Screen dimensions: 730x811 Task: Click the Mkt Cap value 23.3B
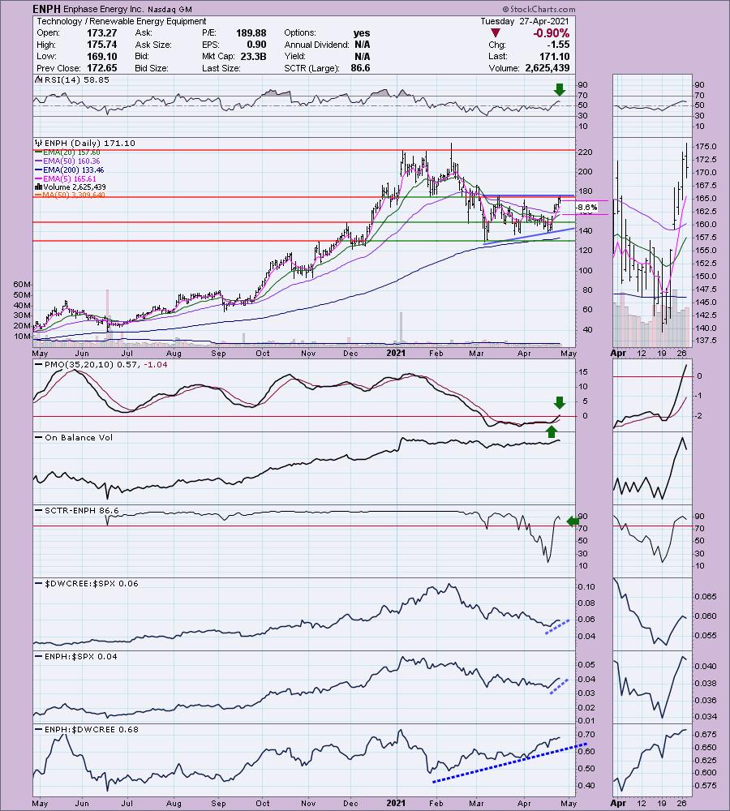point(253,57)
